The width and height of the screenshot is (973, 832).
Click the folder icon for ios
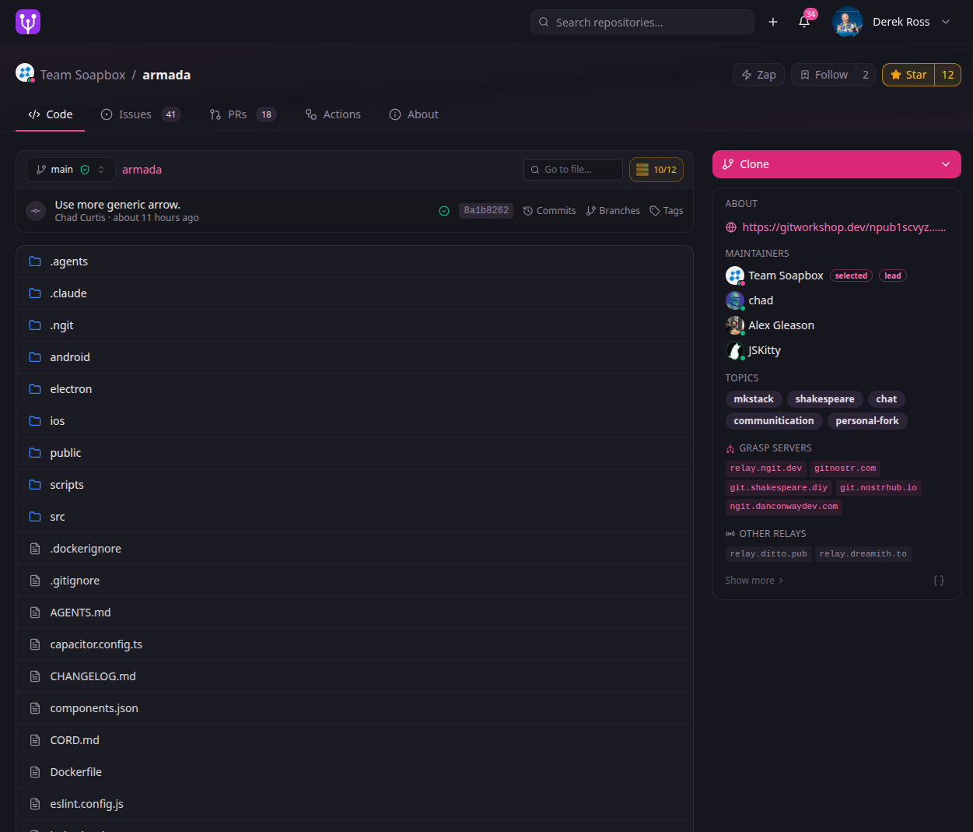(x=35, y=421)
